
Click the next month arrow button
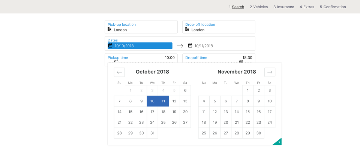click(270, 72)
